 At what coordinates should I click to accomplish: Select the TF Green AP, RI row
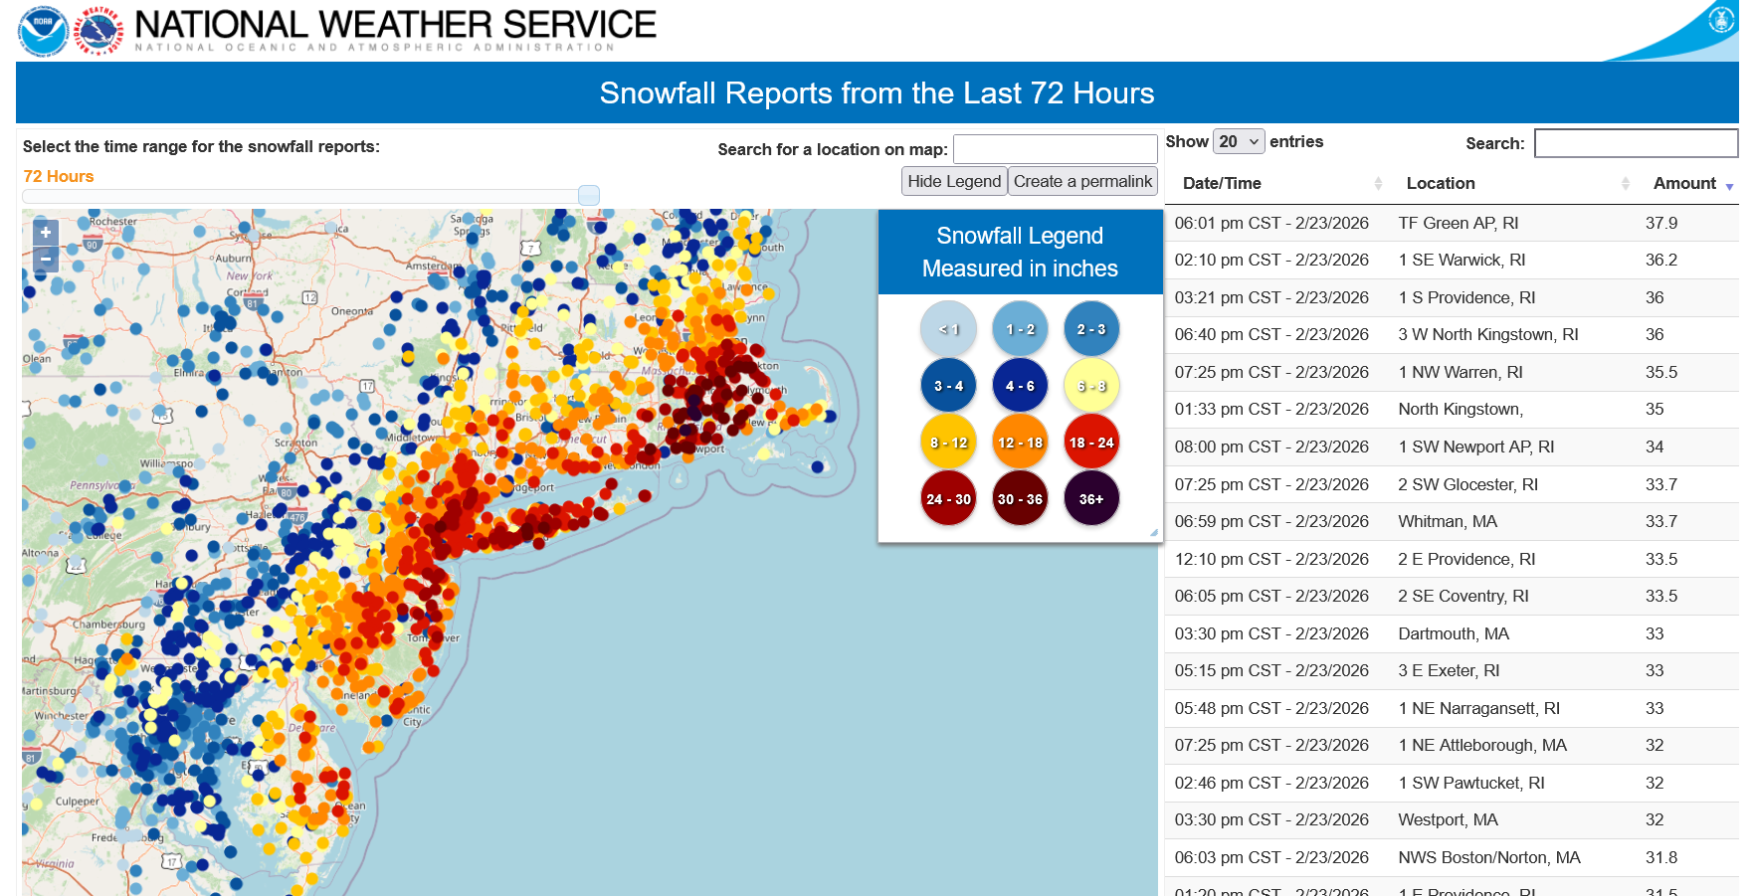coord(1453,224)
